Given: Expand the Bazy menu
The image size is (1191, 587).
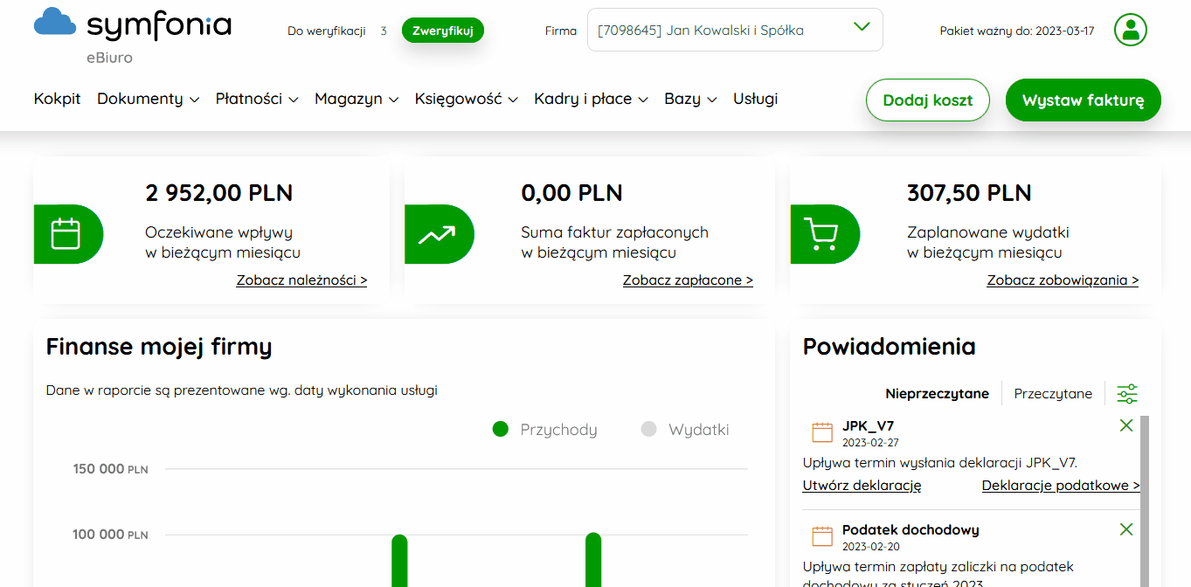Looking at the screenshot, I should pos(690,99).
